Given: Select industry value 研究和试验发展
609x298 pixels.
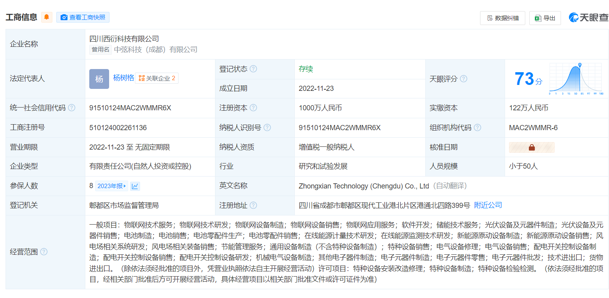Looking at the screenshot, I should [323, 166].
